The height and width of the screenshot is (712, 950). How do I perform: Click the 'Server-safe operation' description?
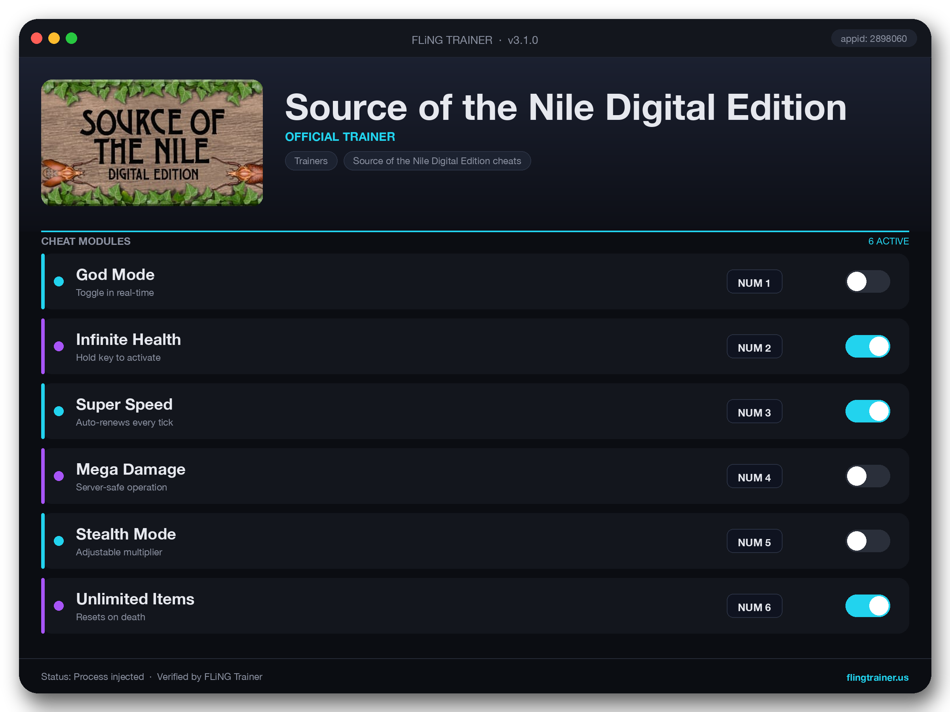pos(121,487)
